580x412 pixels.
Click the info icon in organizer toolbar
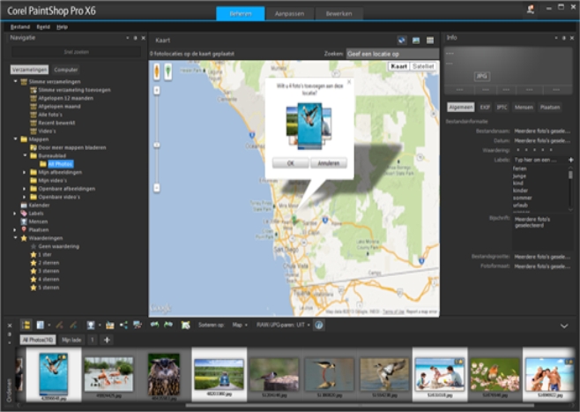point(319,325)
